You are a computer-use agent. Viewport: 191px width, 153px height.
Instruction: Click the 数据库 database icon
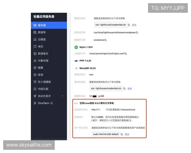click(35, 32)
